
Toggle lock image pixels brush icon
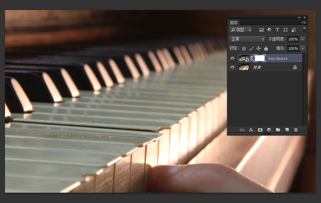[x=251, y=49]
